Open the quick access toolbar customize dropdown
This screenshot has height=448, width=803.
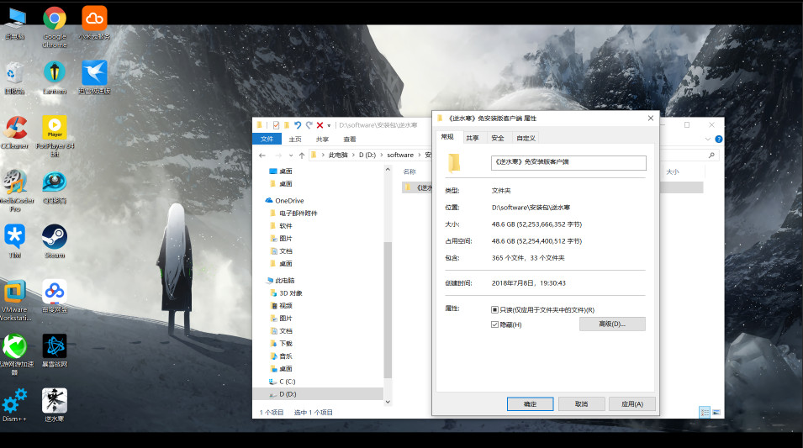(329, 126)
